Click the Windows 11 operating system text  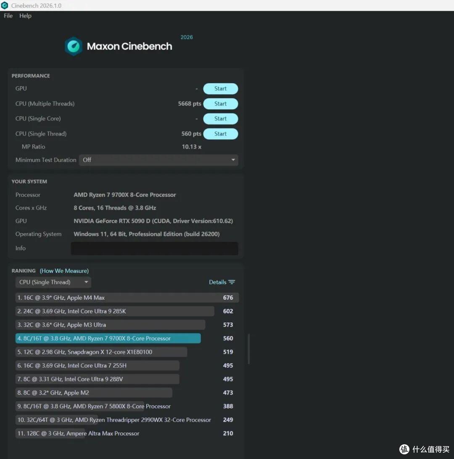[x=147, y=234]
